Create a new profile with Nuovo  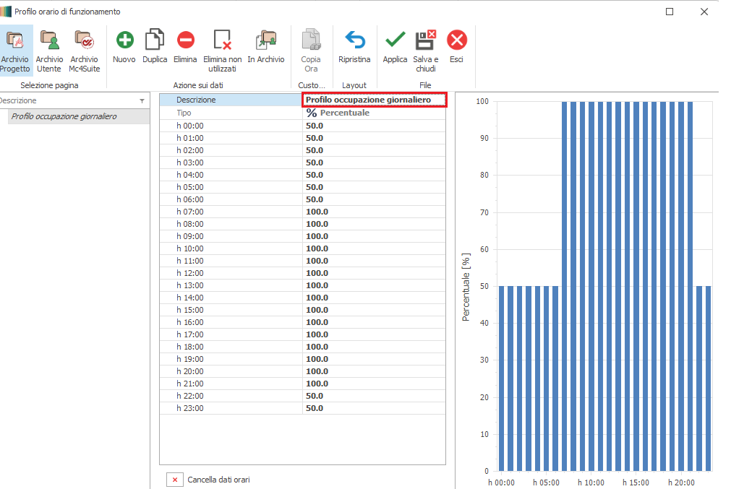124,40
